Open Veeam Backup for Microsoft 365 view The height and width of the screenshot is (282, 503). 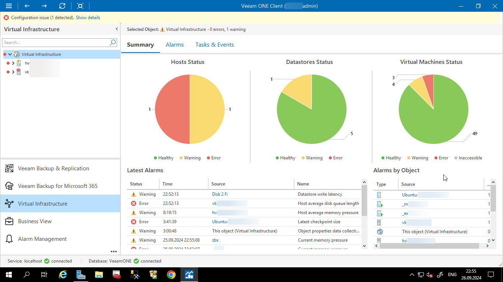coord(60,186)
